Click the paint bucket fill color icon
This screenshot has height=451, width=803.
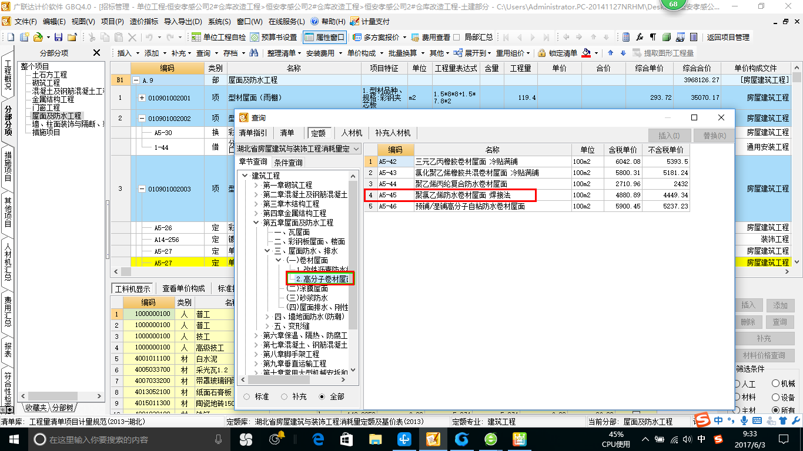tap(586, 53)
